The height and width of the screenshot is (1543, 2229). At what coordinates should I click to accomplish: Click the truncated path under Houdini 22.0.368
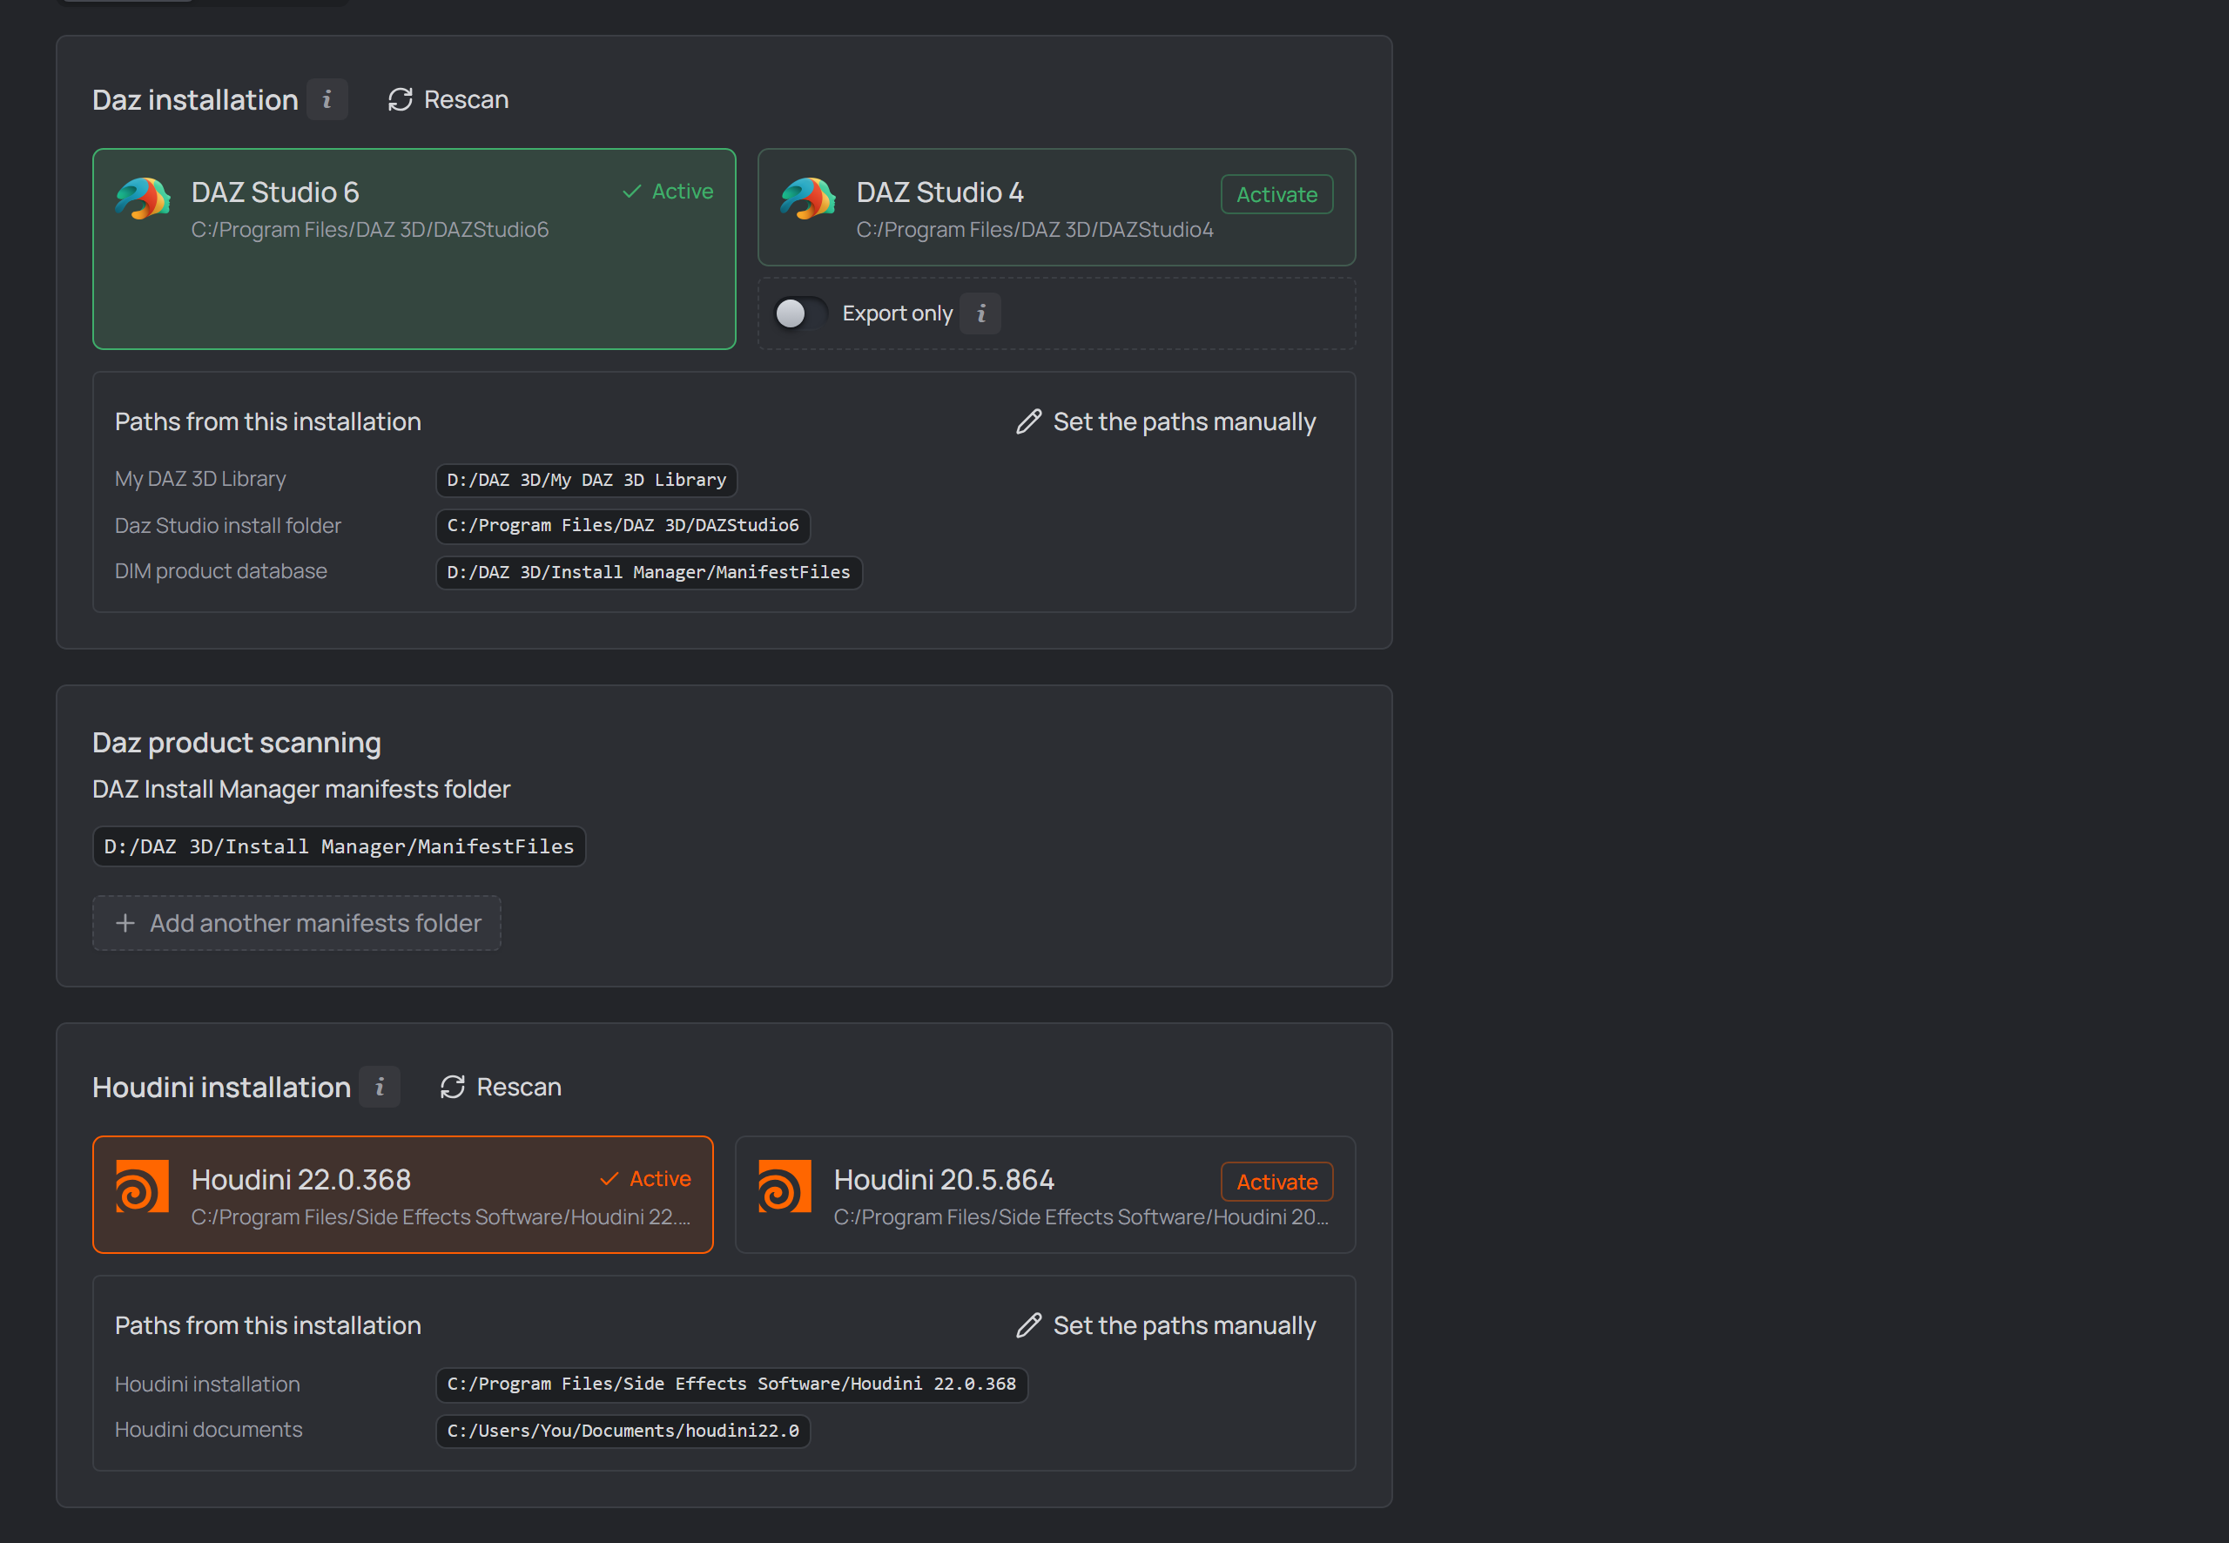(441, 1216)
